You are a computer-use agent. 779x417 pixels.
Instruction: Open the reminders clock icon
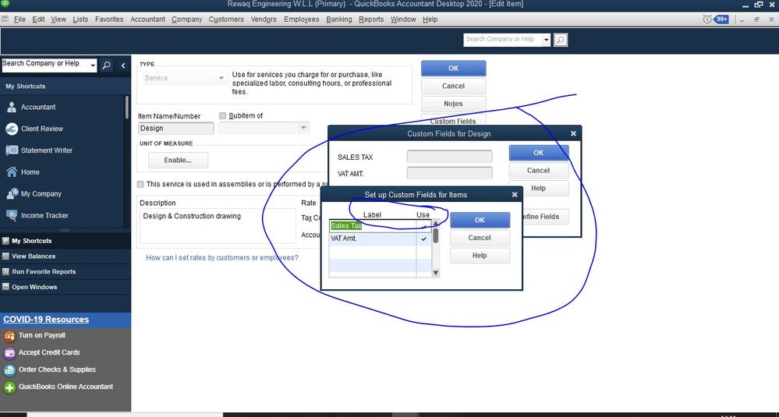707,19
